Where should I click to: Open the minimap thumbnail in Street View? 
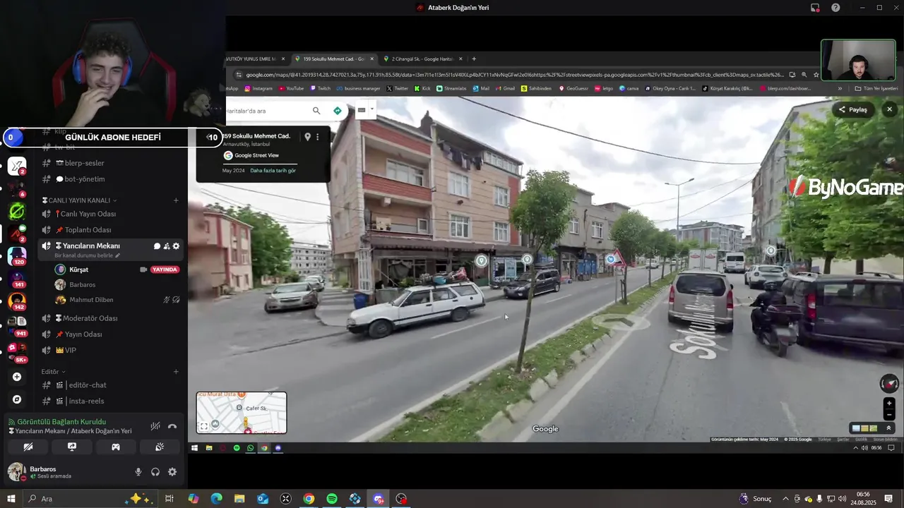pyautogui.click(x=242, y=413)
